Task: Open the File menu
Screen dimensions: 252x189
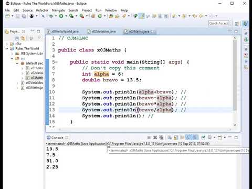Action: coord(7,10)
